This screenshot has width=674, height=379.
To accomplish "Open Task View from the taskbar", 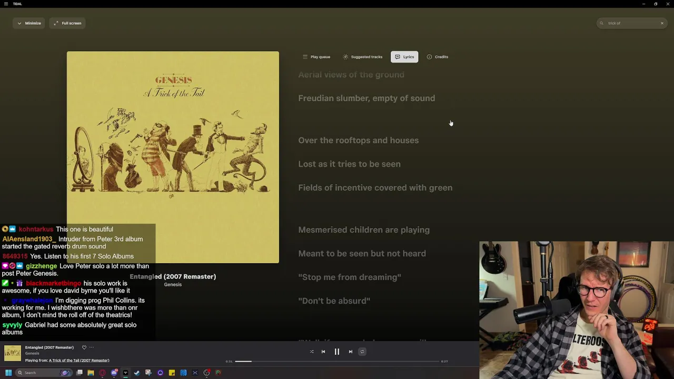I will tap(80, 373).
